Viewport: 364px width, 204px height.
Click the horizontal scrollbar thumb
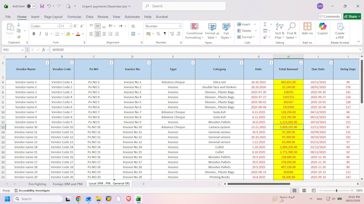(x=259, y=184)
